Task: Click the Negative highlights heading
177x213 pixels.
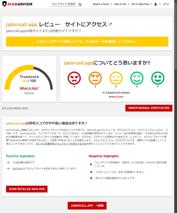Action: click(x=104, y=156)
